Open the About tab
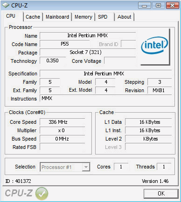Screen dimensions: 181x202 124,17
